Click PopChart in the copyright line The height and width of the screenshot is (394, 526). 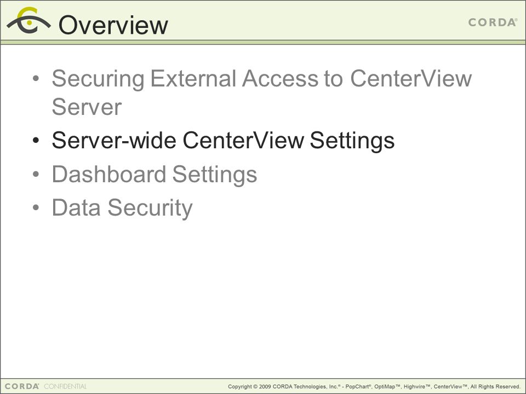pyautogui.click(x=358, y=387)
